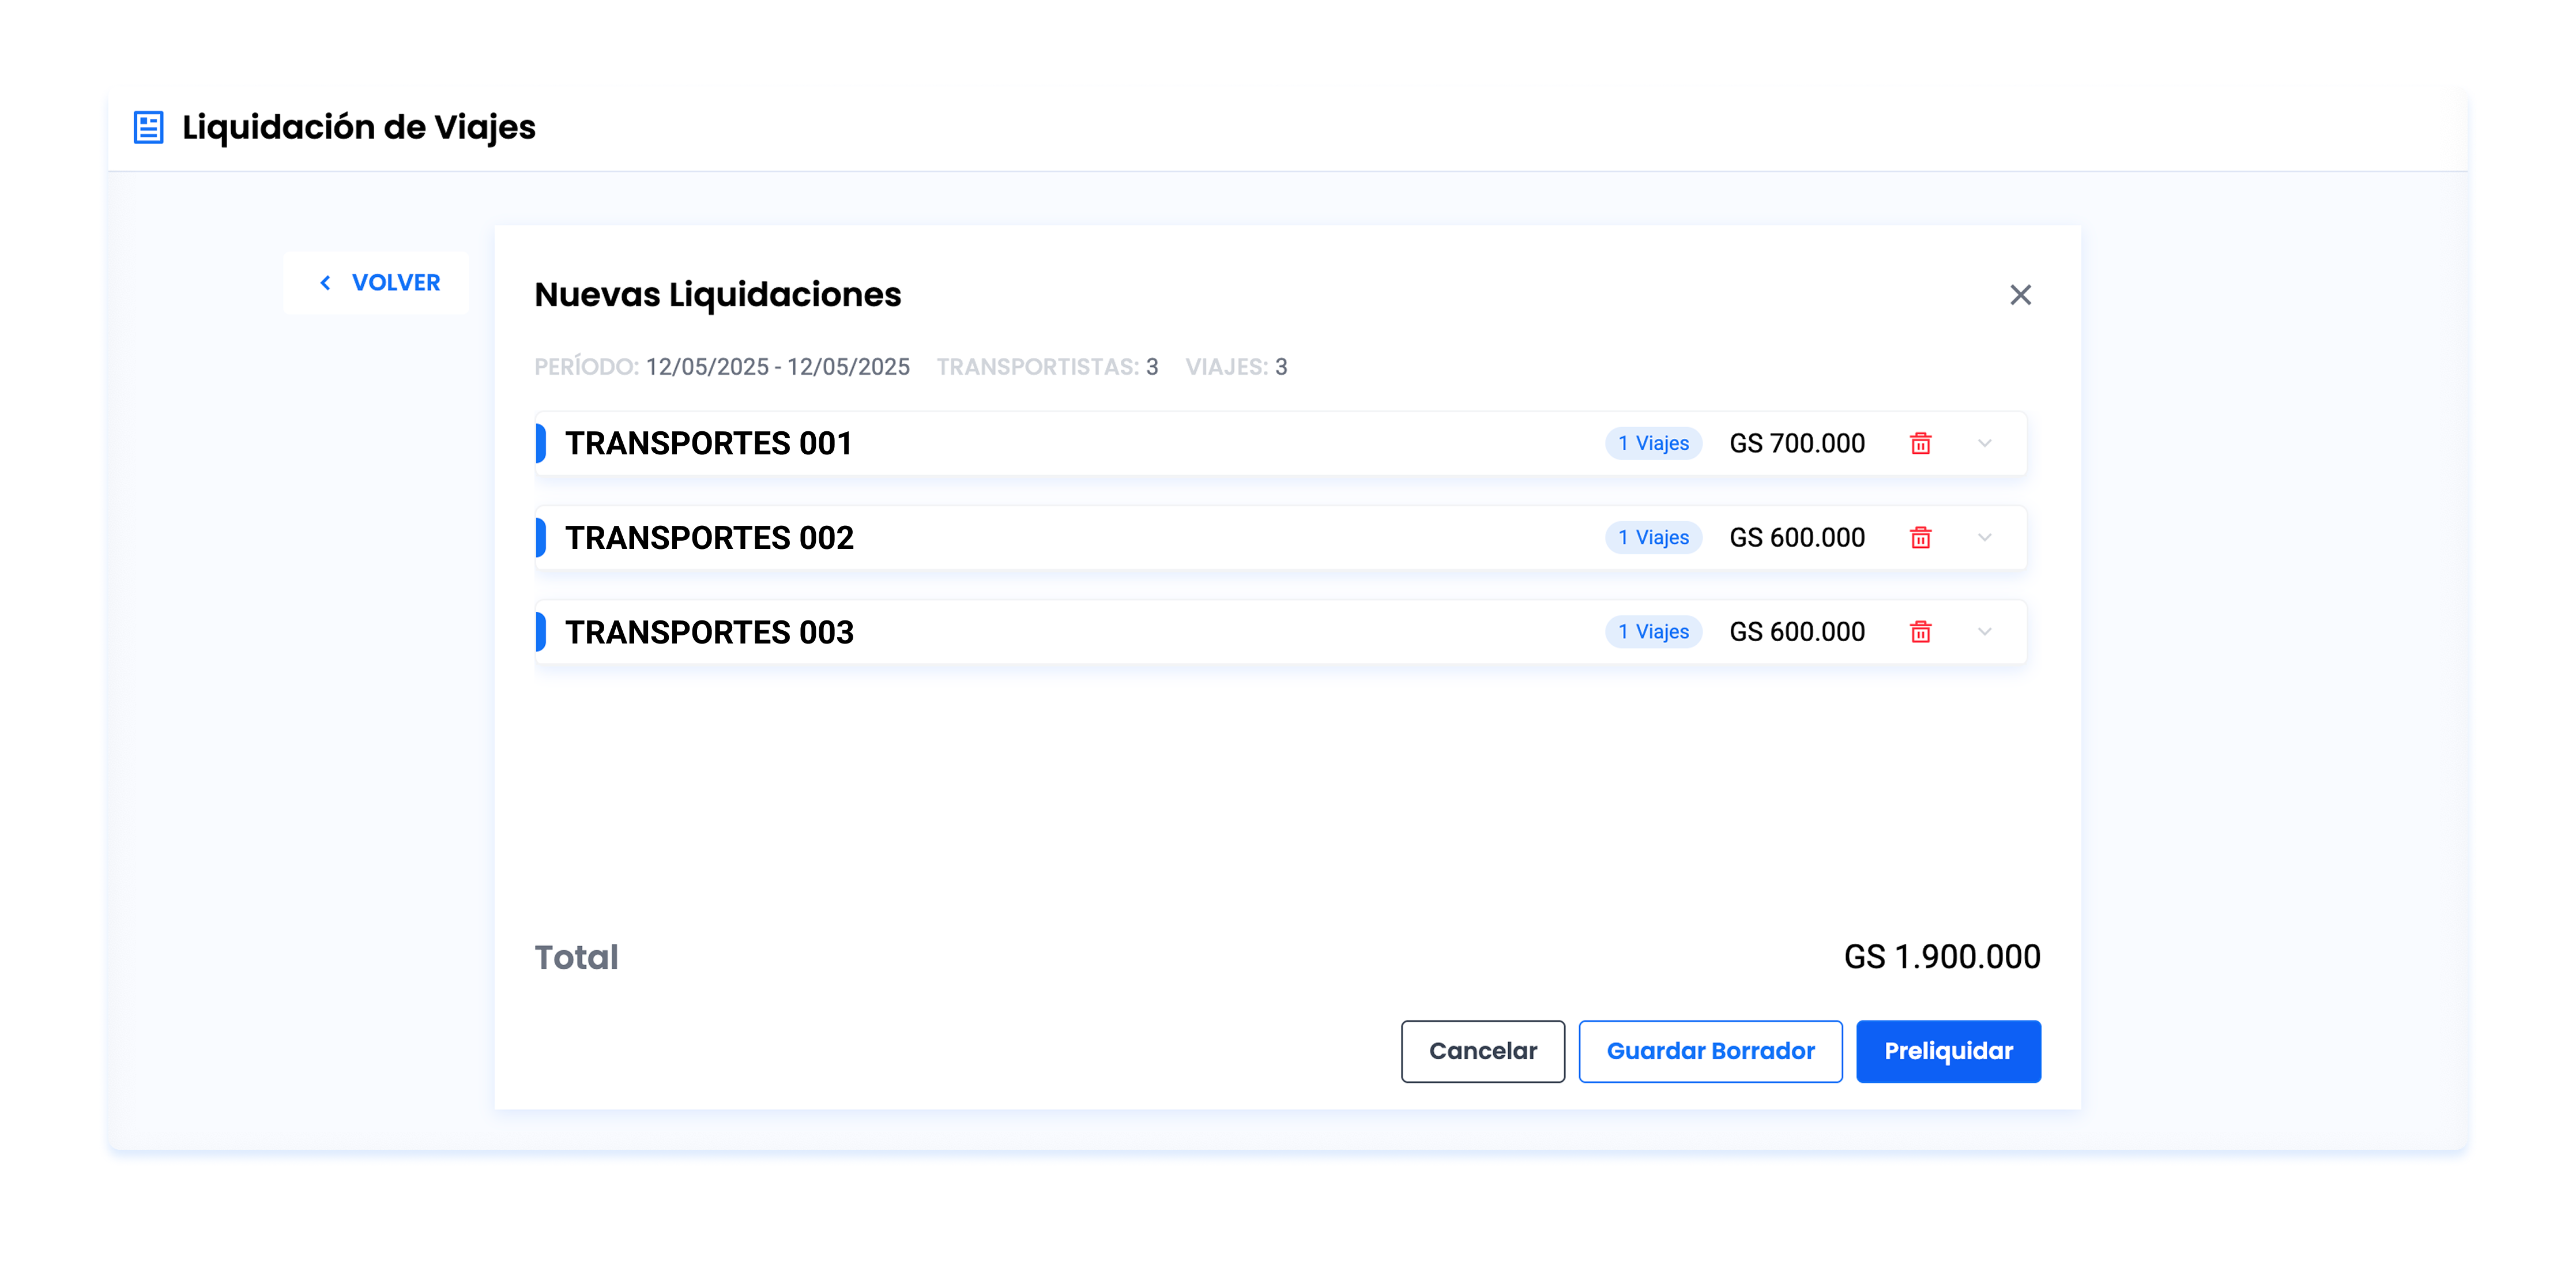Click the Liquidación de Viajes document icon
The width and height of the screenshot is (2576, 1287).
(148, 127)
